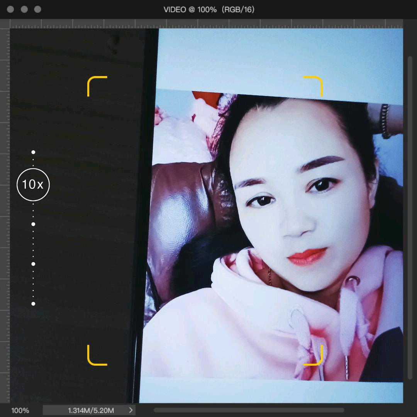This screenshot has width=417, height=417.
Task: Click the 100% zoom percentage field
Action: click(20, 410)
